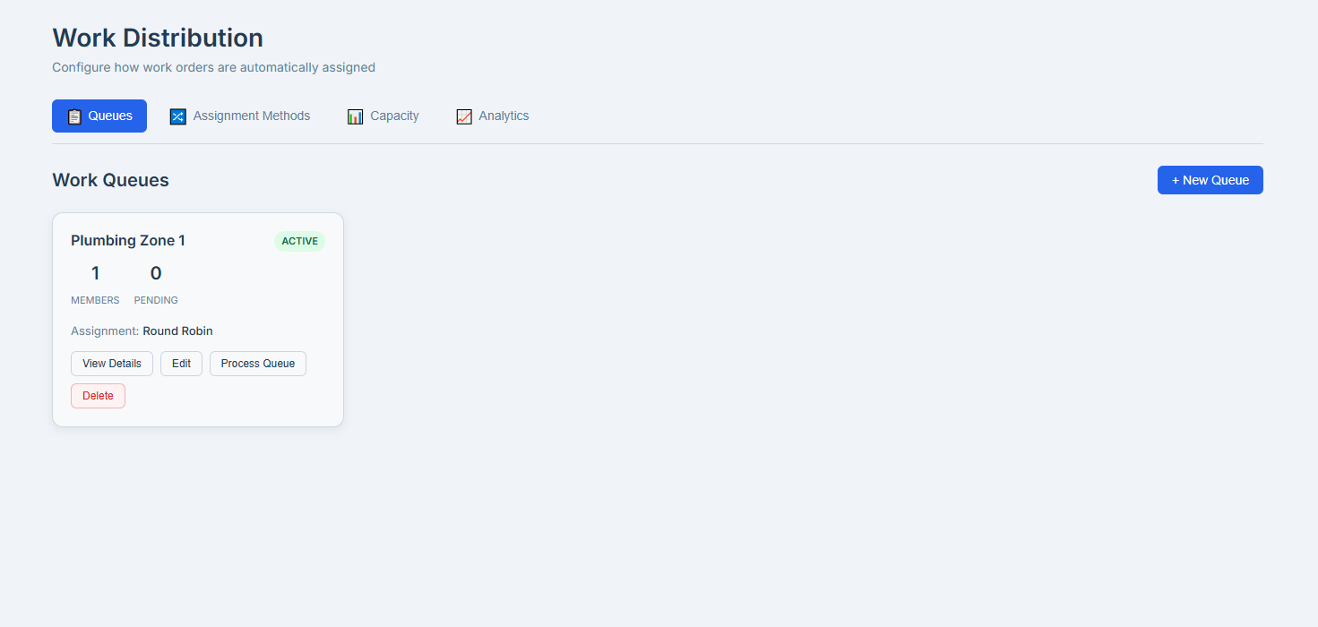Run Process Queue on Plumbing Zone 1
Screen dimensions: 1318x627
pos(258,364)
